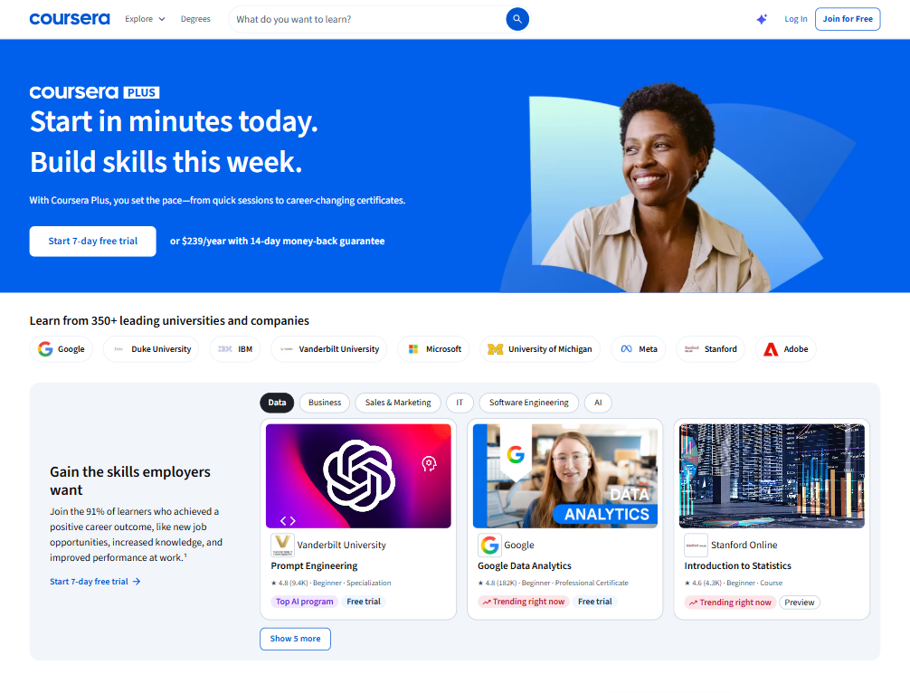Click the Coursera Plus logo in banner

pos(94,92)
